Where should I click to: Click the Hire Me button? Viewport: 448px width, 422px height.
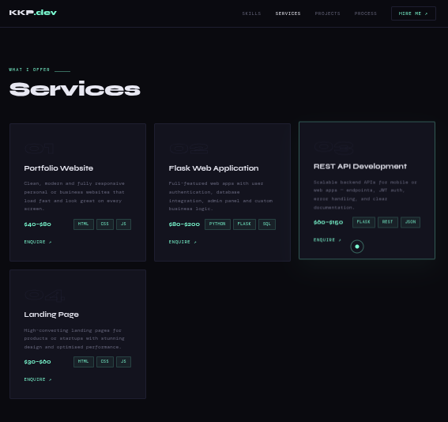pyautogui.click(x=413, y=13)
